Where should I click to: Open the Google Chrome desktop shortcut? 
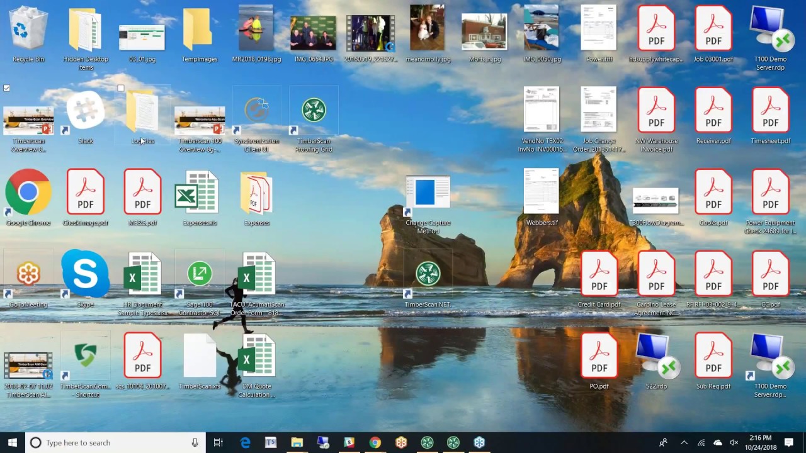point(28,198)
